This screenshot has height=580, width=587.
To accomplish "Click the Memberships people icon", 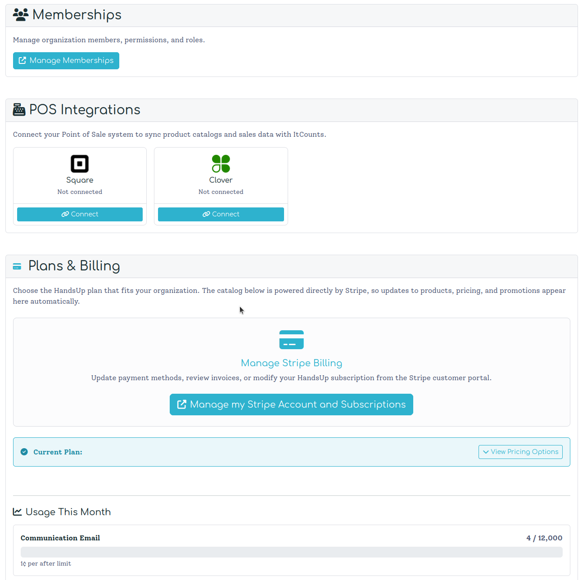I will pos(20,14).
